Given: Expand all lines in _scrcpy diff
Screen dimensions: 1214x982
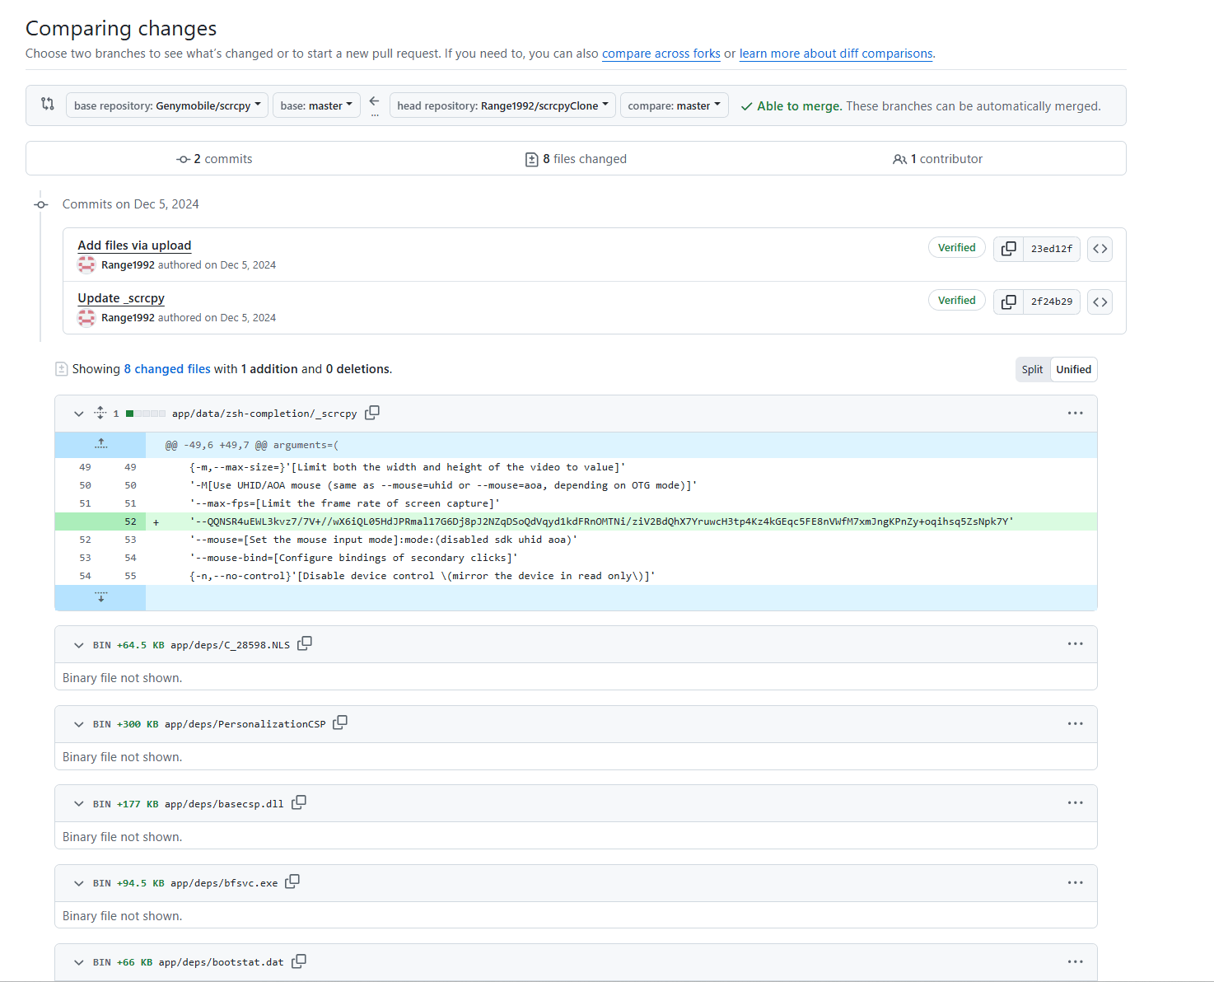Looking at the screenshot, I should coord(100,413).
